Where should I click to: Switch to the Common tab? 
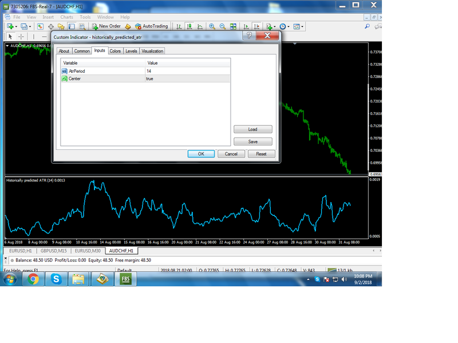(x=82, y=51)
